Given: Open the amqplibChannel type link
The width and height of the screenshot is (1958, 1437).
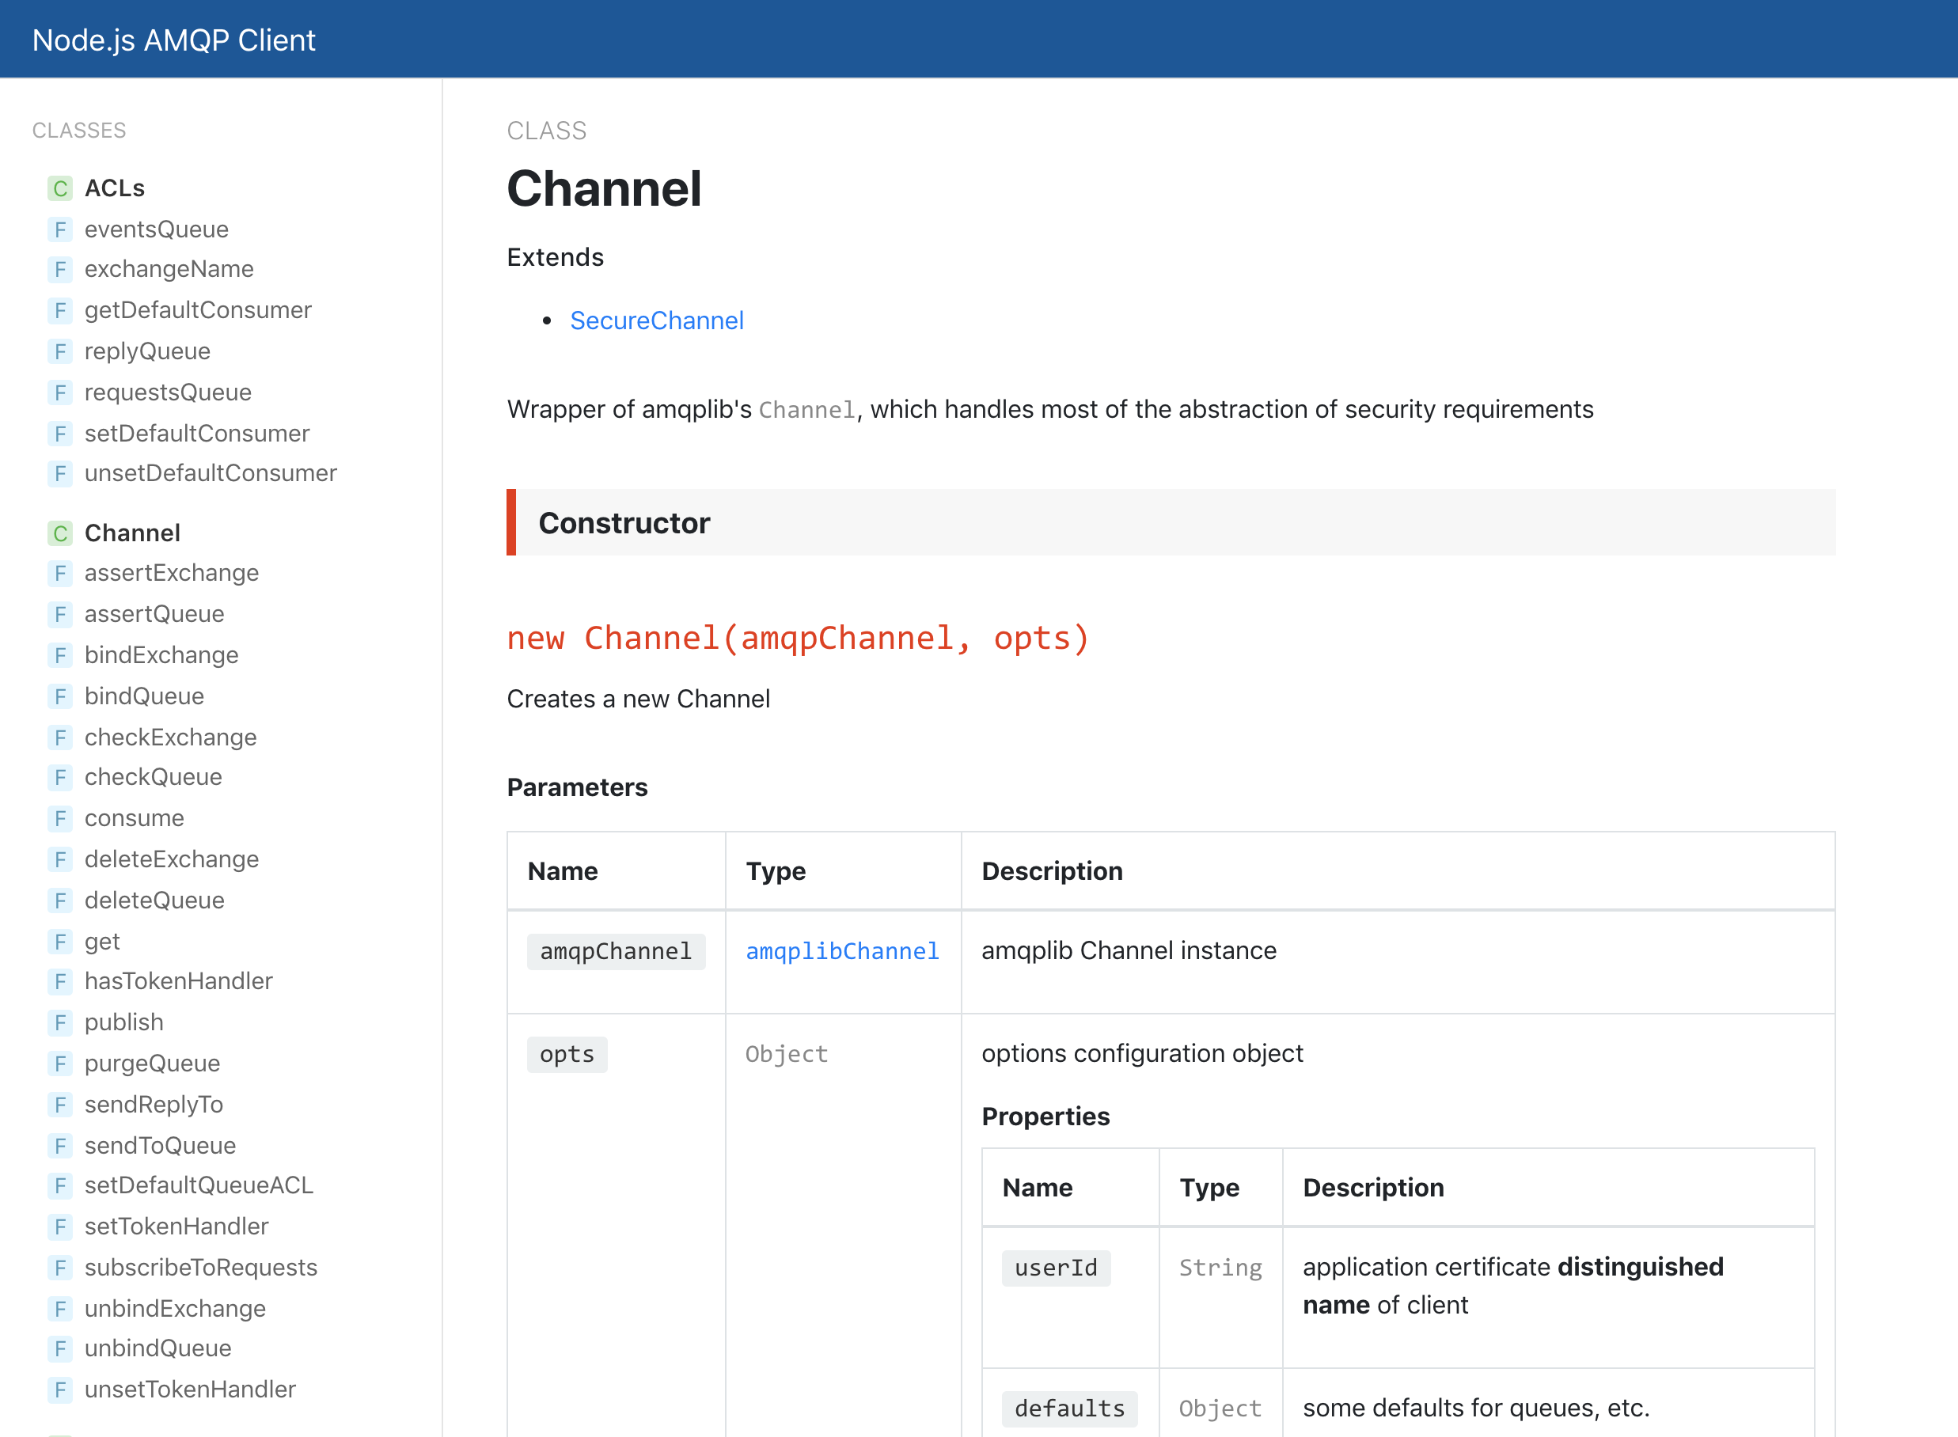Looking at the screenshot, I should (x=843, y=951).
